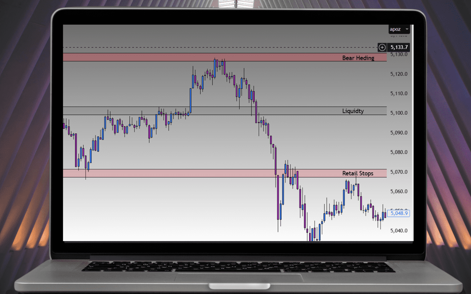This screenshot has width=471, height=294.
Task: Select the red Bear Heding rectangle zone
Action: [225, 57]
